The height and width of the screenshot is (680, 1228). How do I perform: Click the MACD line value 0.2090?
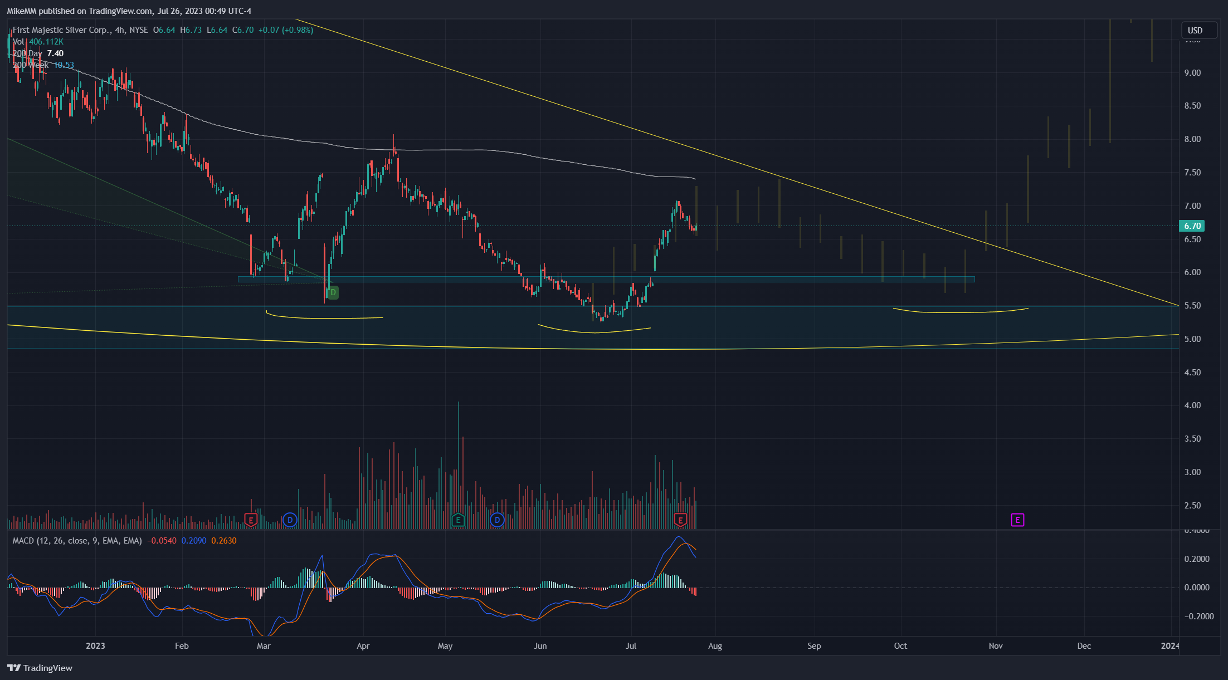coord(194,541)
